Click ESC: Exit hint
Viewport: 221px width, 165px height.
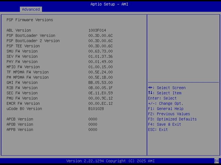coord(158,130)
